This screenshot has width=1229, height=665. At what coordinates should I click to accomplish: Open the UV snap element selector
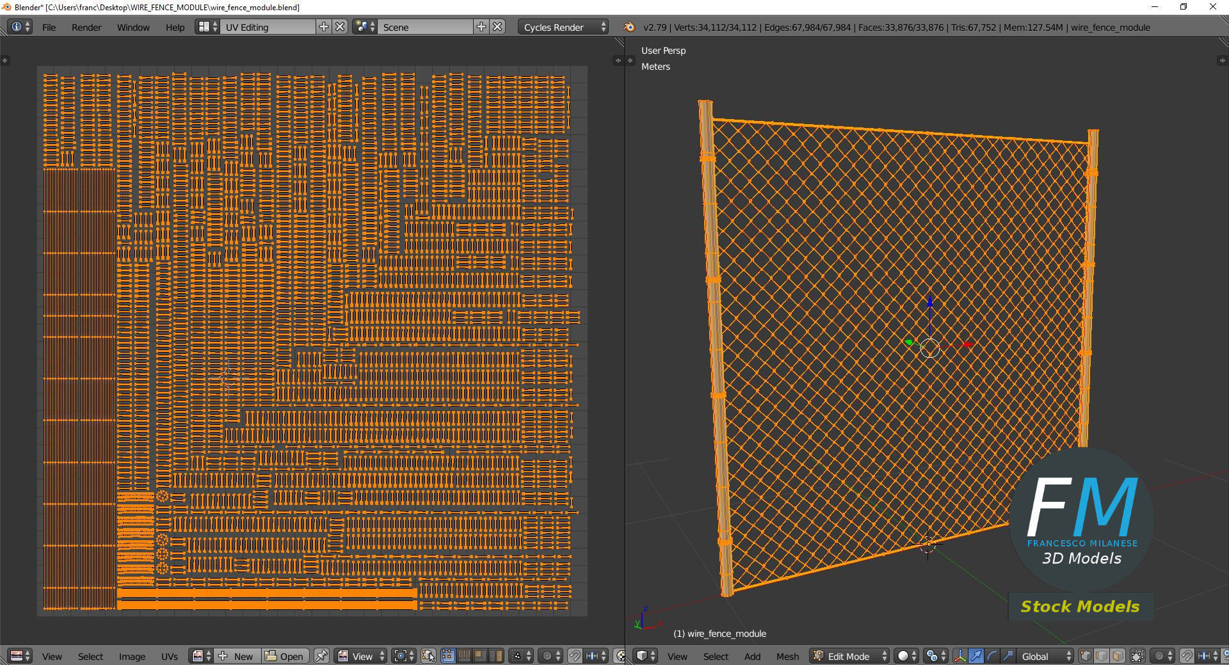pos(596,656)
